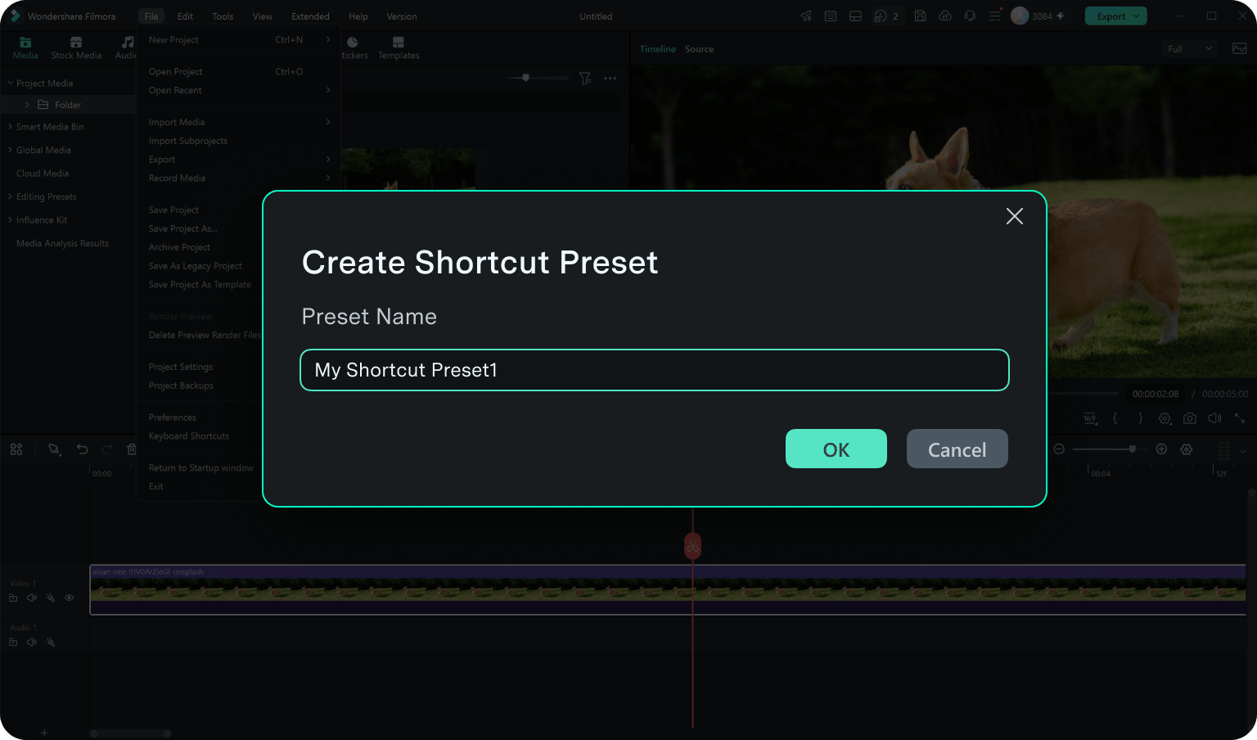Enter fullscreen preview with expand arrows icon

[x=1240, y=418]
